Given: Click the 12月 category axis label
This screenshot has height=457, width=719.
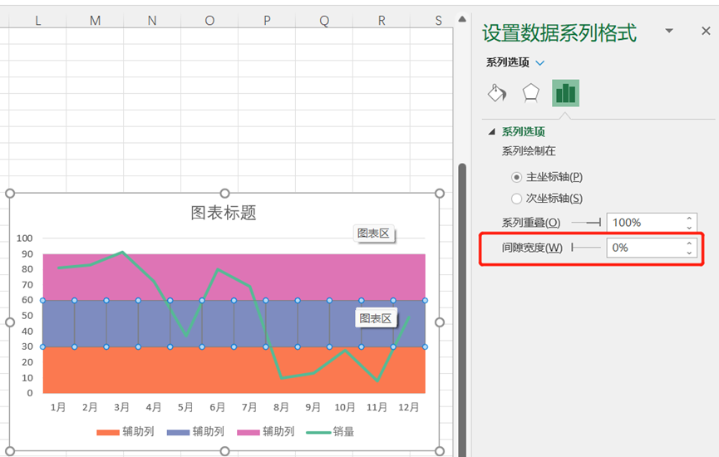Looking at the screenshot, I should click(x=409, y=407).
